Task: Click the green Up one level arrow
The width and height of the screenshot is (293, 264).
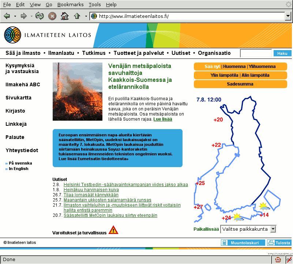Action: tap(77, 16)
